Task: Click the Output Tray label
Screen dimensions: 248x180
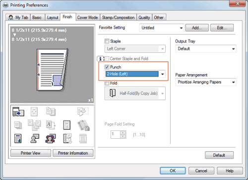Action: click(x=185, y=41)
